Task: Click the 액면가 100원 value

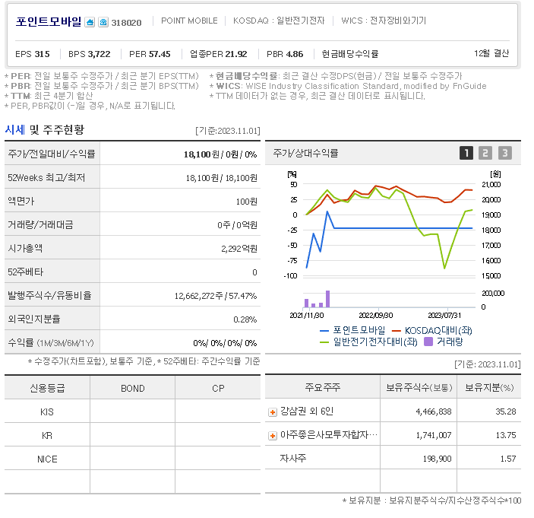Action: [x=247, y=202]
